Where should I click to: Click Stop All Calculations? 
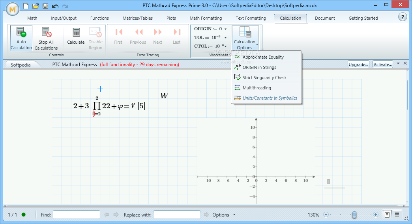pyautogui.click(x=46, y=38)
